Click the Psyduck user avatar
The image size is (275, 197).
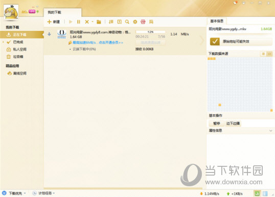11,12
